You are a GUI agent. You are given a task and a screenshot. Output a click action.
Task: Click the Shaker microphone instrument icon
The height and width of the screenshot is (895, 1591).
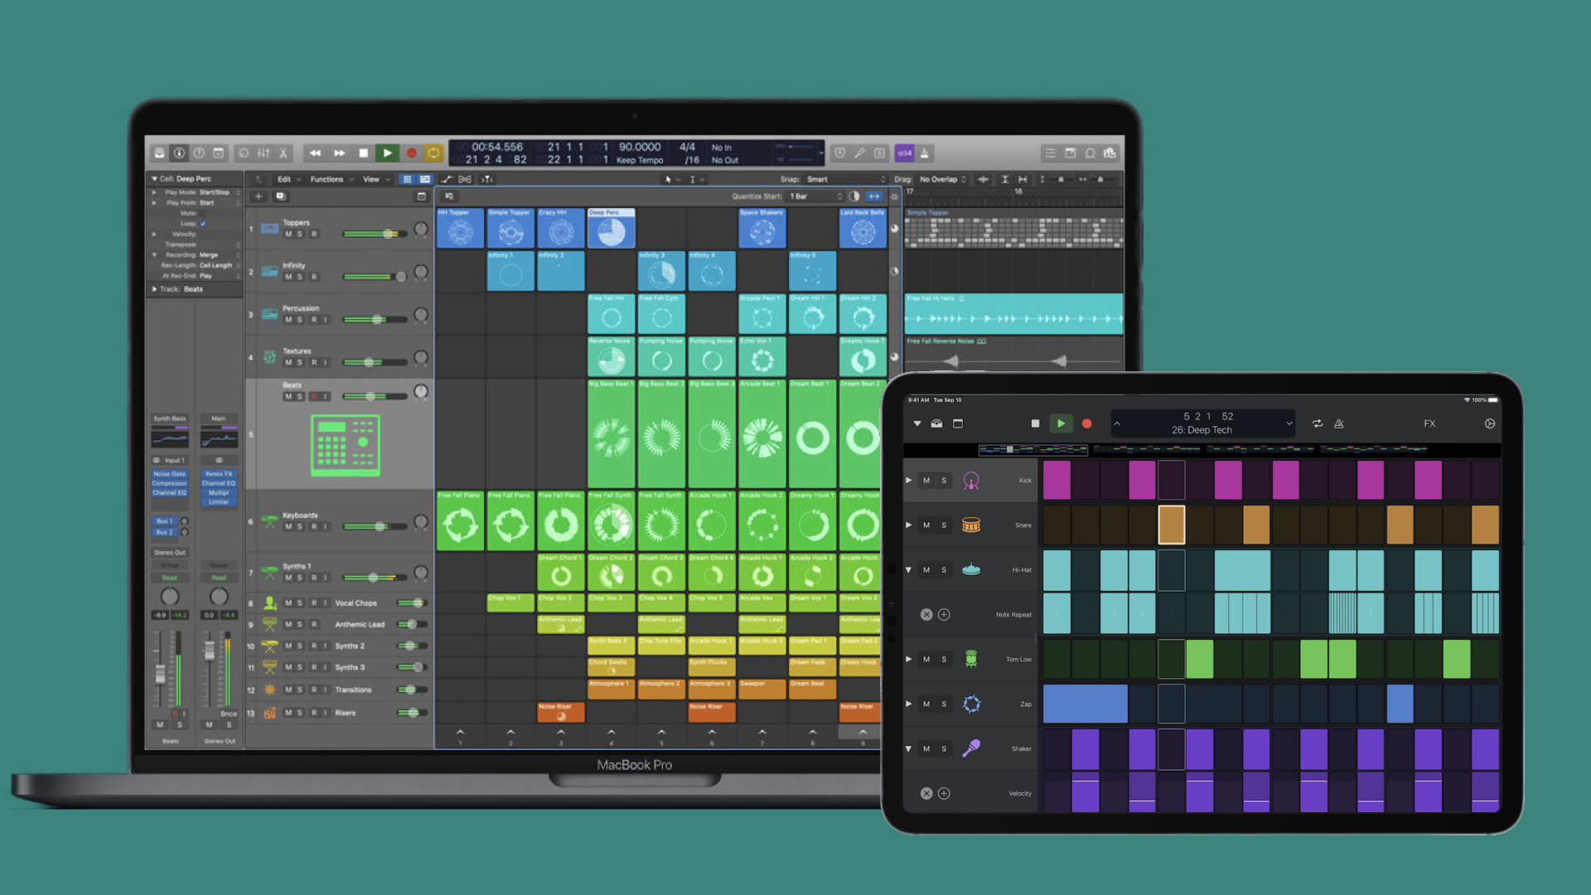tap(971, 748)
